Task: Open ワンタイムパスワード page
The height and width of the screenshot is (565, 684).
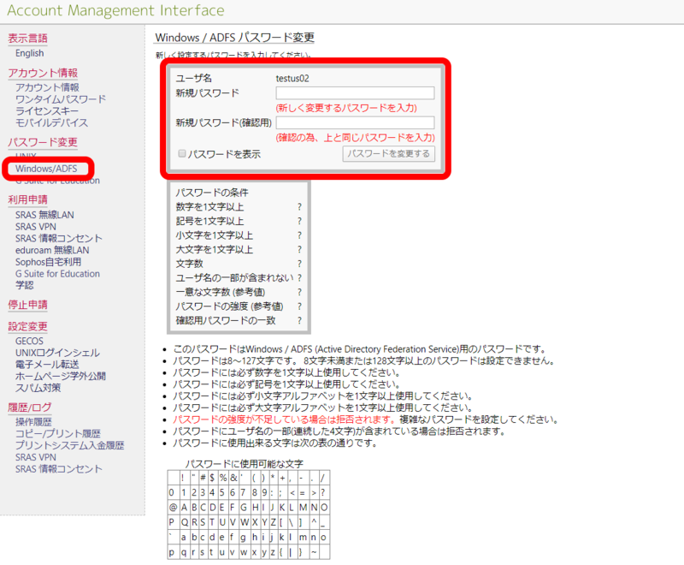Action: [x=61, y=99]
